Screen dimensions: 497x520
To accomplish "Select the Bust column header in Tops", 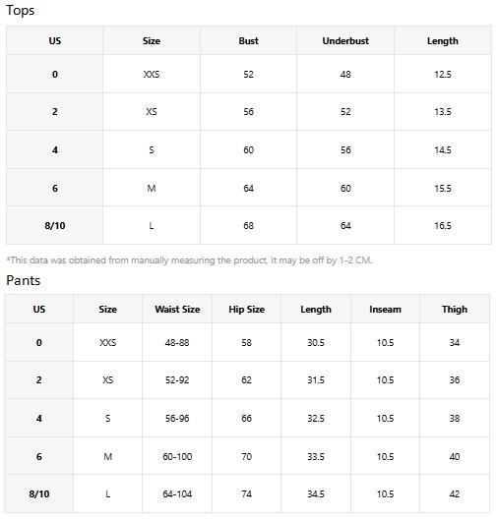I will point(248,40).
